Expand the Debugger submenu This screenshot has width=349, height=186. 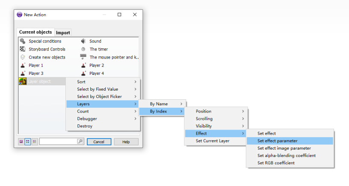point(103,118)
